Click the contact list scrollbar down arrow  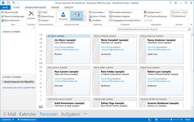pos(192,108)
